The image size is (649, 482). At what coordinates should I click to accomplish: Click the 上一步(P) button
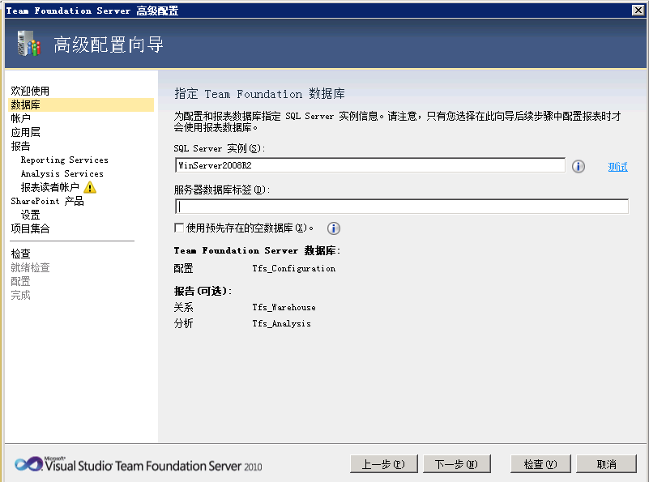(384, 464)
